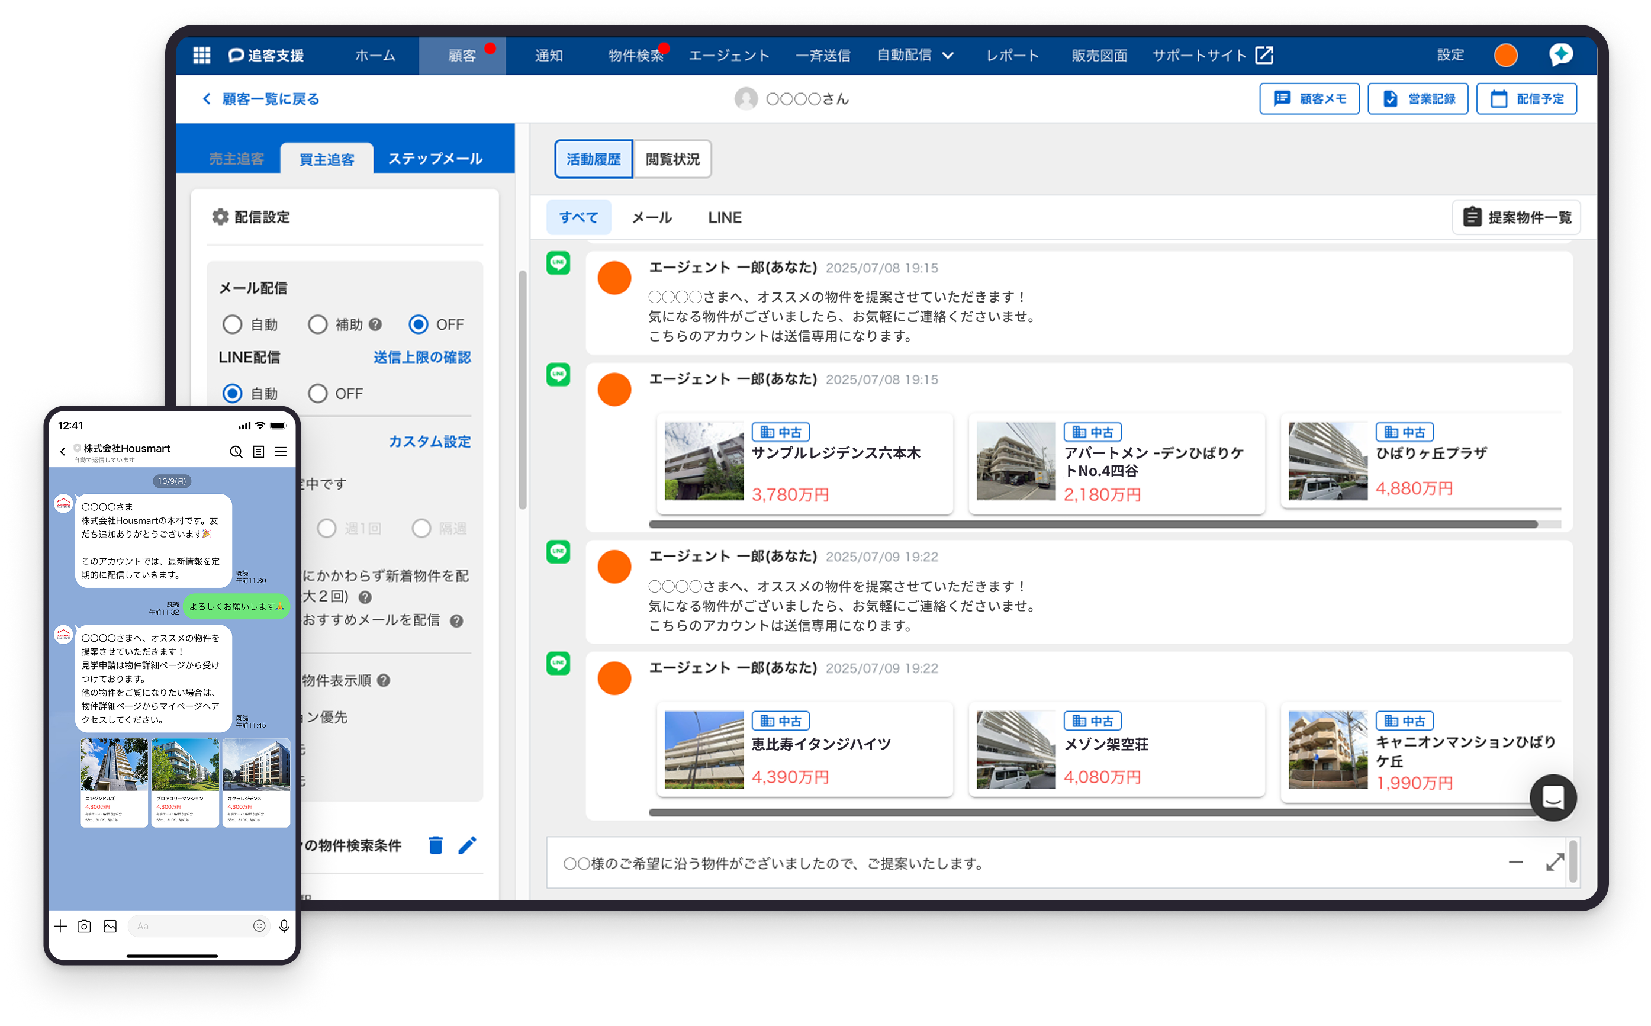Expand the message input box with arrow icon
The image size is (1651, 1026).
tap(1555, 863)
